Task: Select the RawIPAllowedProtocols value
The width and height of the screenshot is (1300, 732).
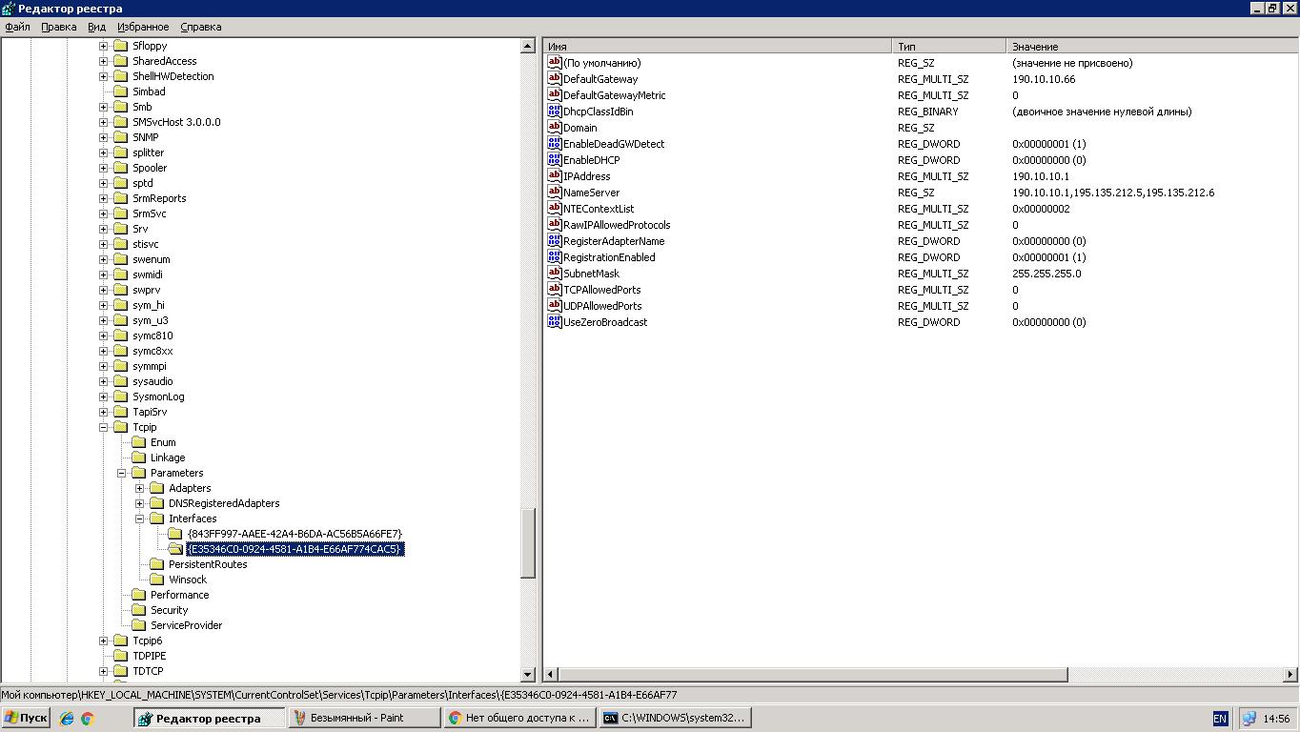Action: (x=617, y=225)
